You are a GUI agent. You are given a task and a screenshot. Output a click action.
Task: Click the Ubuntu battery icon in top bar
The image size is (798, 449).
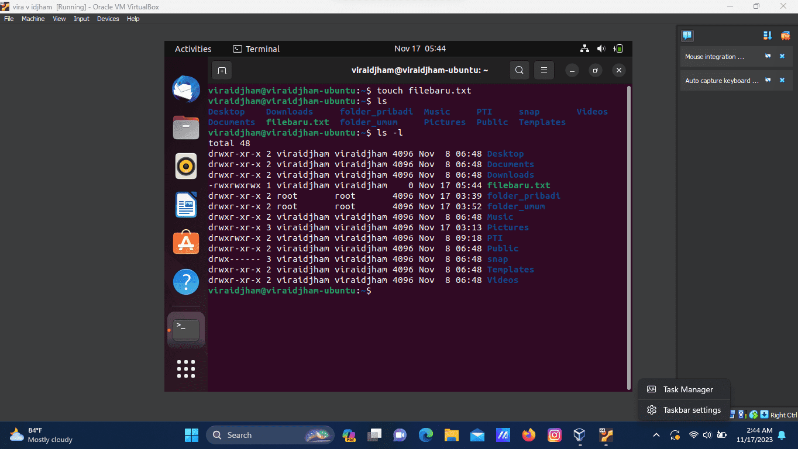coord(618,49)
